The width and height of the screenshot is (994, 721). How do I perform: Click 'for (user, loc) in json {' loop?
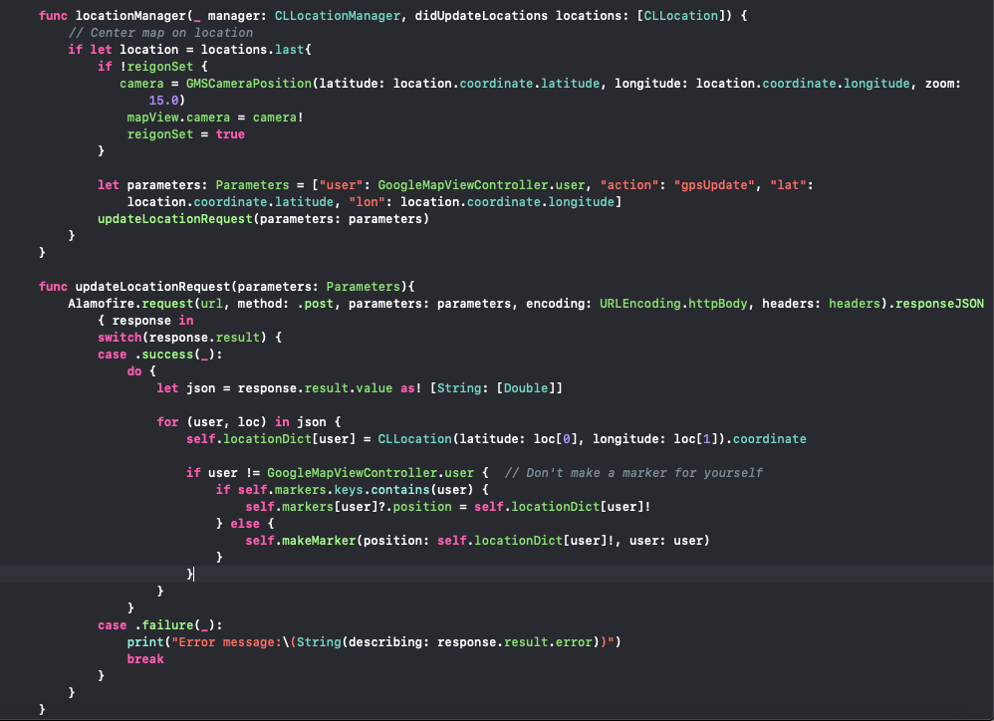[249, 422]
